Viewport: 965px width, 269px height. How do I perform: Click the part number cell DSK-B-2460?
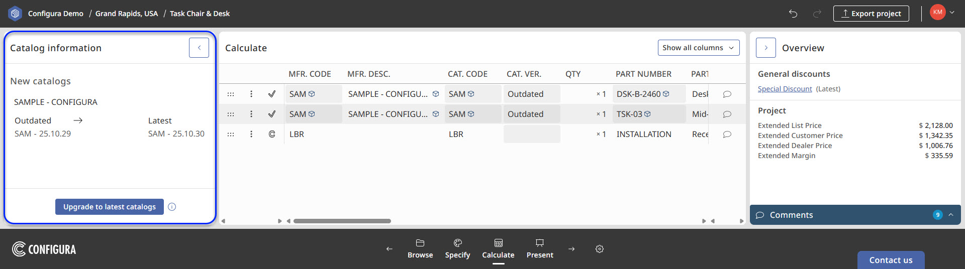649,94
